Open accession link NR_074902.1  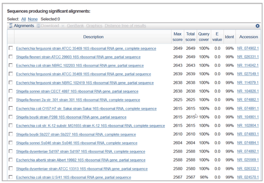click(248, 49)
